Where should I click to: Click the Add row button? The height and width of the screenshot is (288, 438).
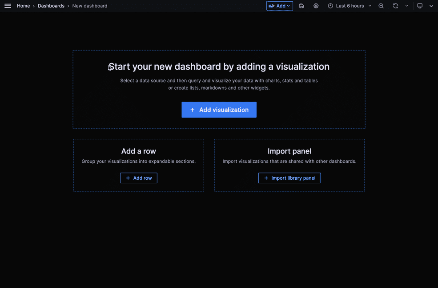click(x=139, y=178)
